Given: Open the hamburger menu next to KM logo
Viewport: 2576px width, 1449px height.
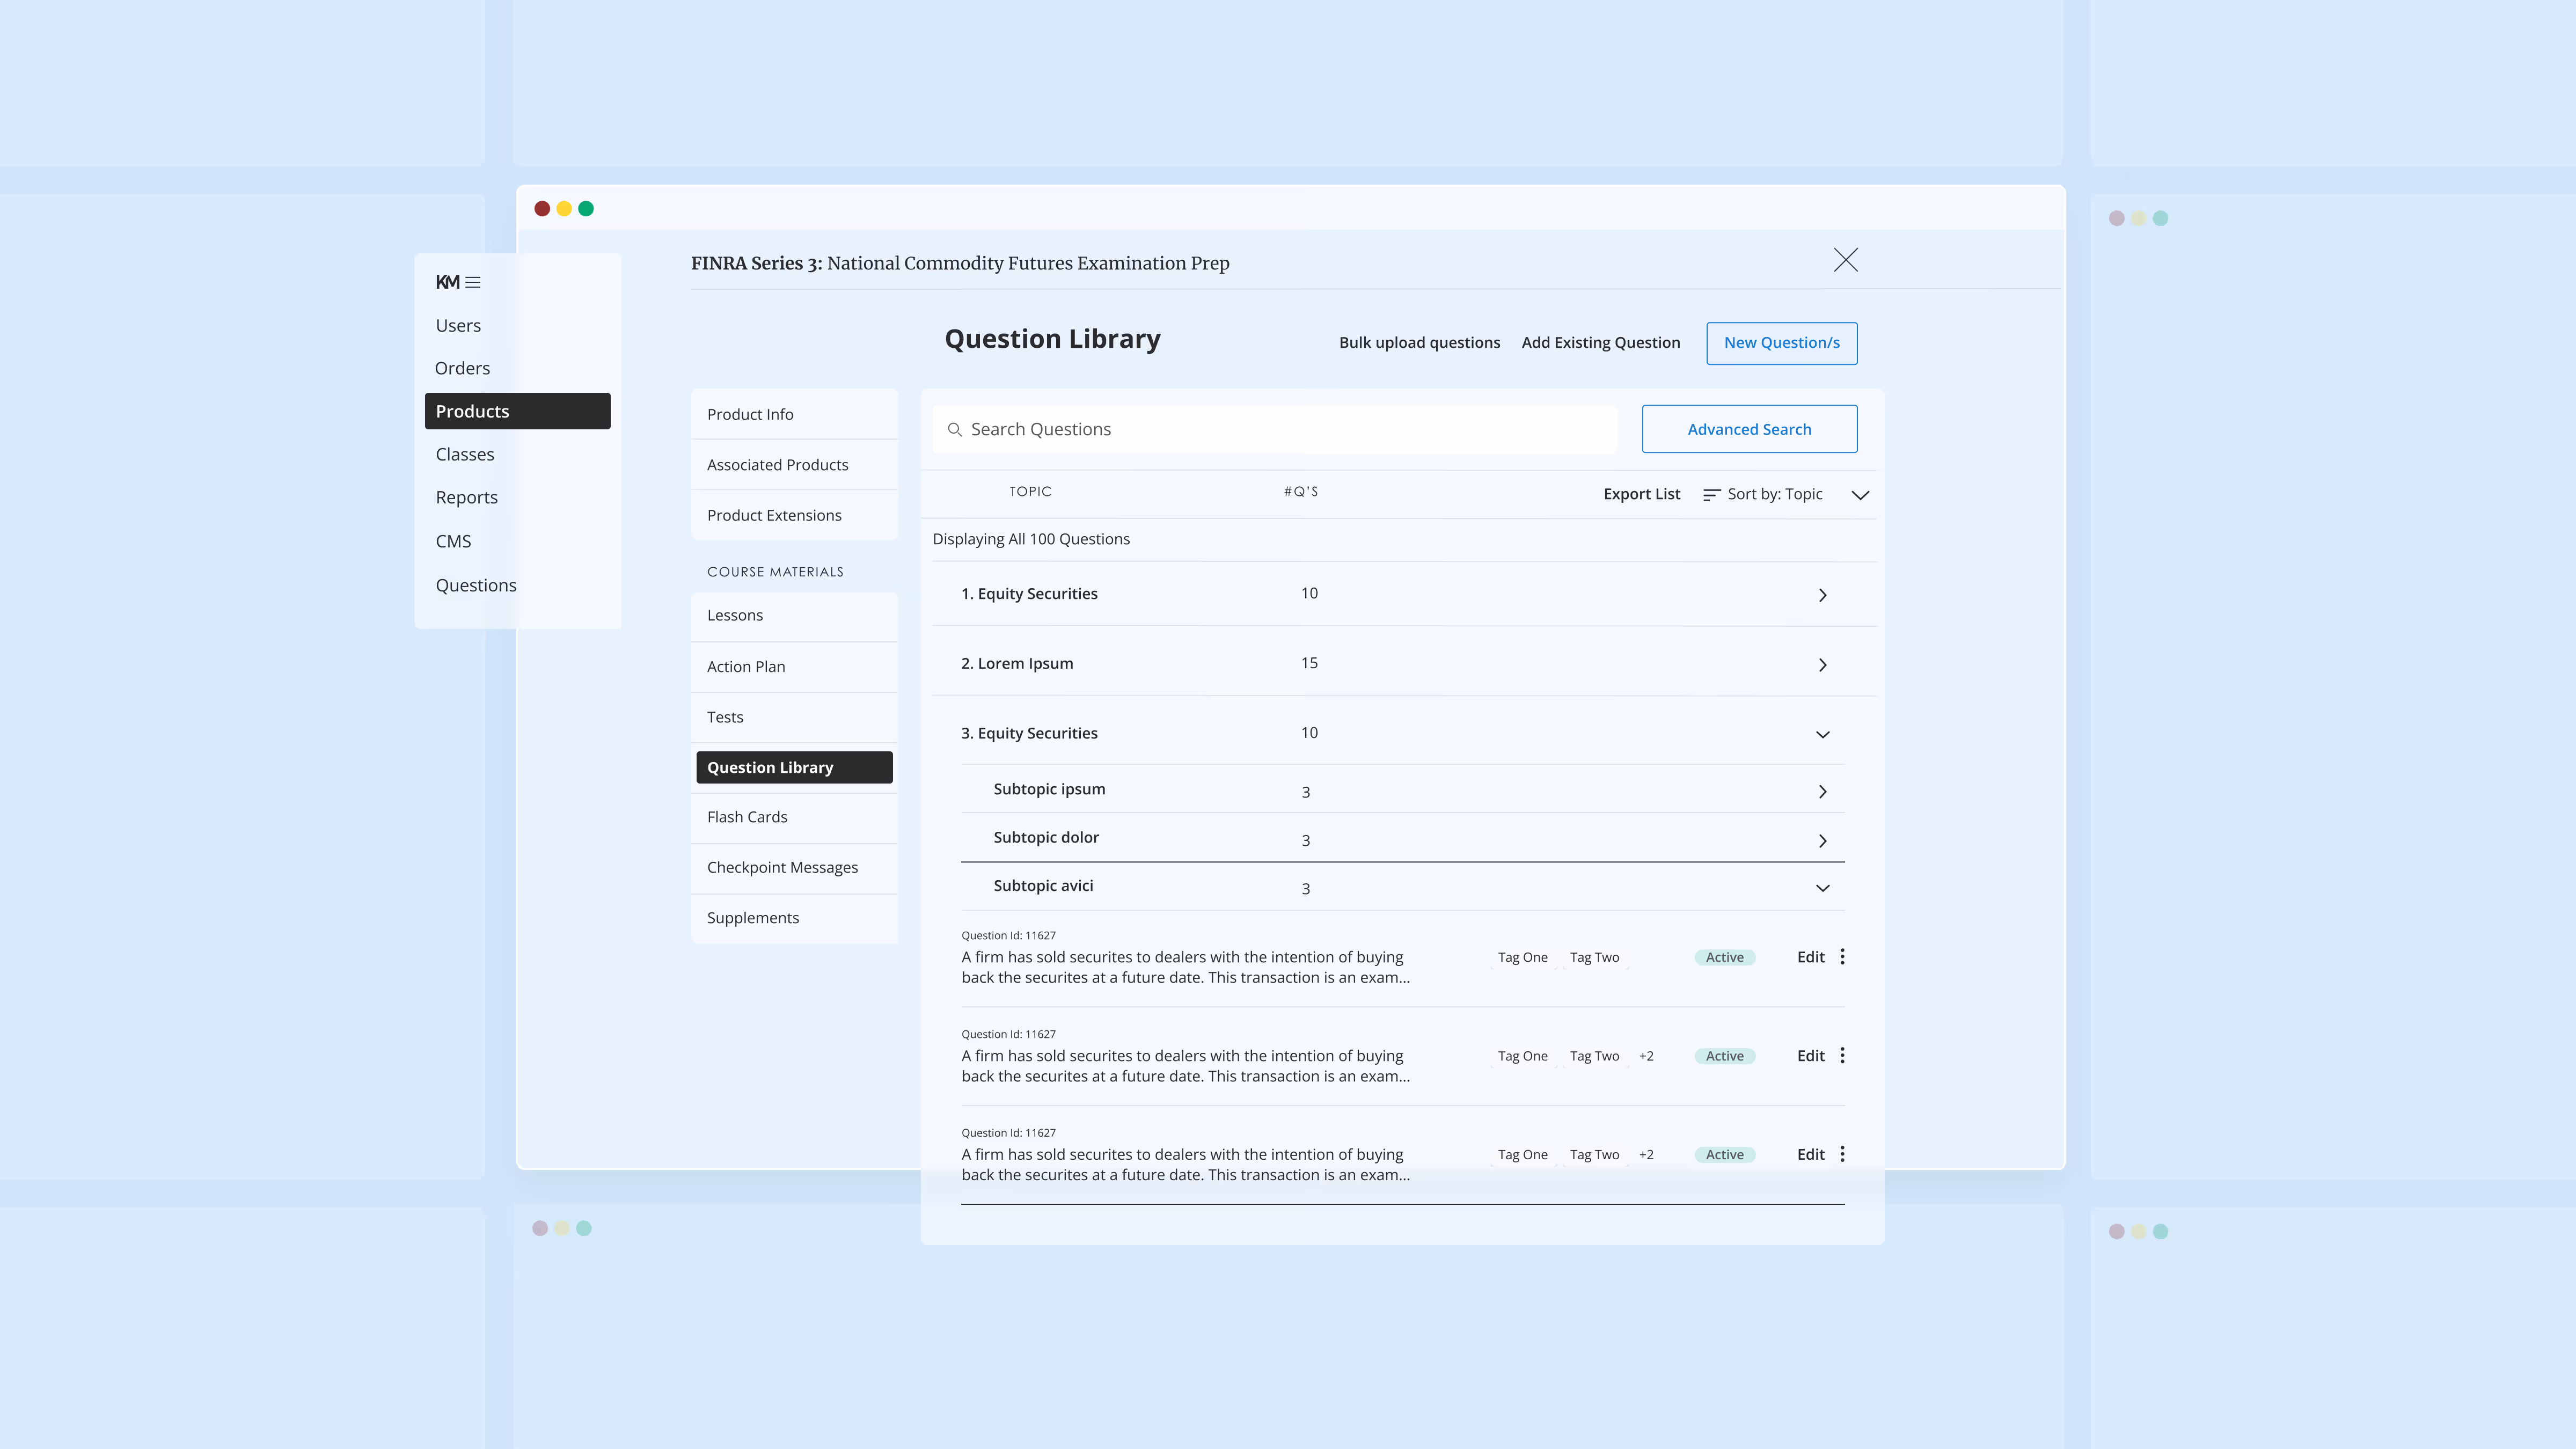Looking at the screenshot, I should [x=473, y=282].
